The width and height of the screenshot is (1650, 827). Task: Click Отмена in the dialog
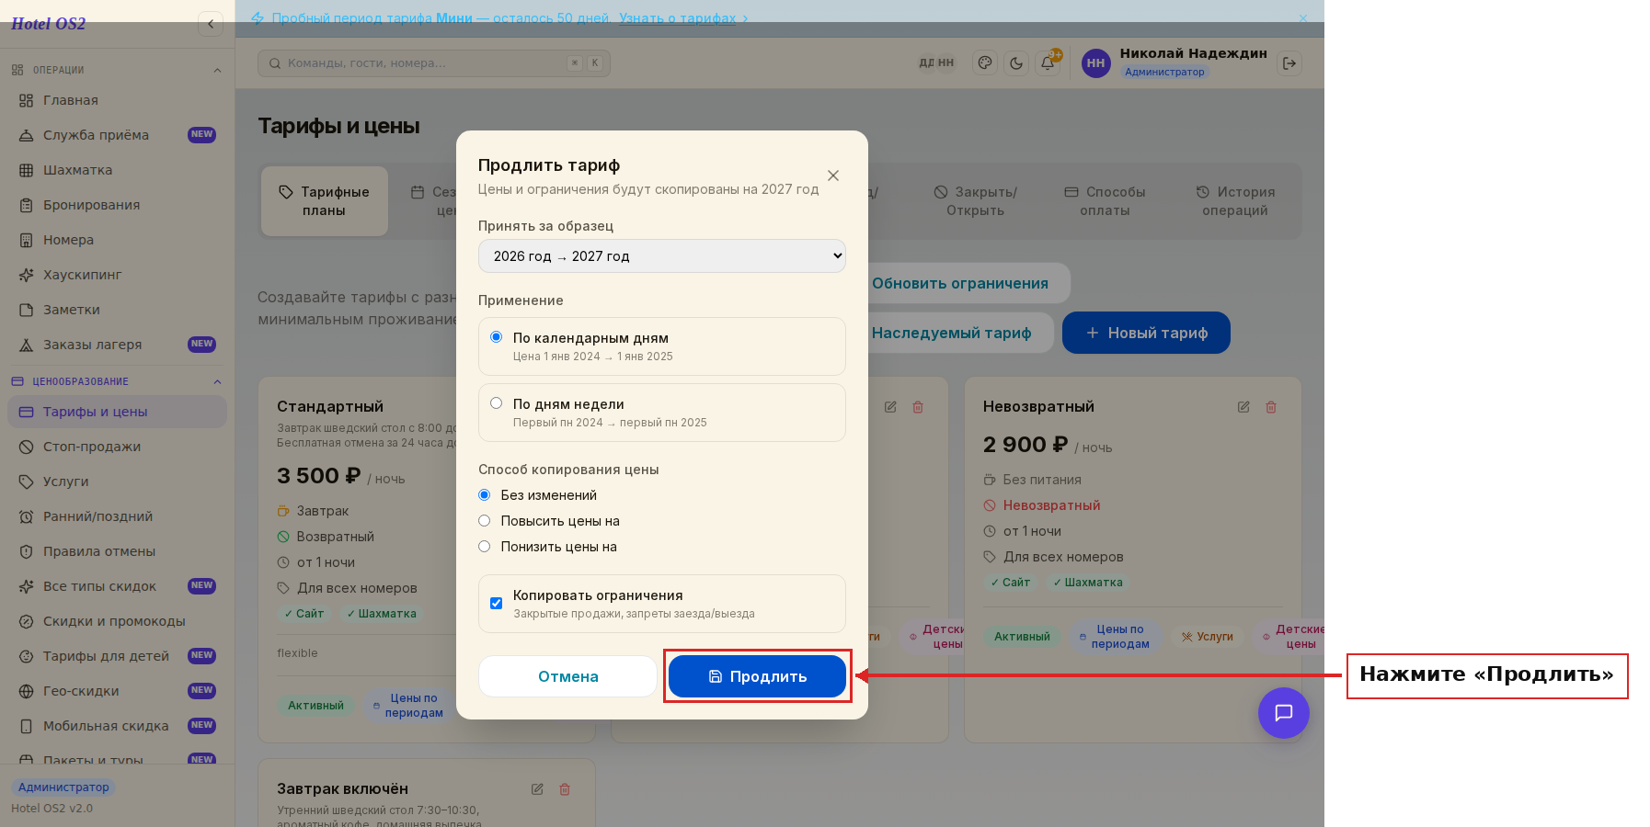pos(567,676)
